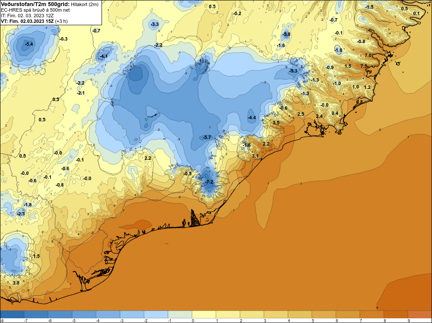
Task: Click the valid time line 'VT: Fim. 02.03.2023 15Z'
Action: tap(27, 21)
